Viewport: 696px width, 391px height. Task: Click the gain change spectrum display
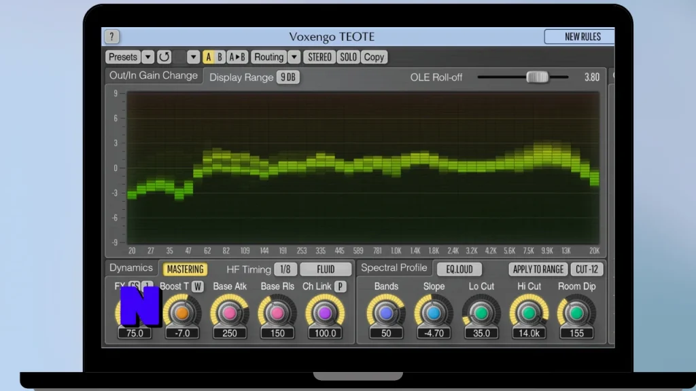pyautogui.click(x=363, y=168)
